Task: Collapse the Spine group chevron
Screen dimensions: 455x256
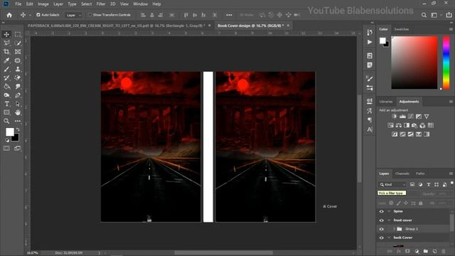Action: (x=389, y=212)
